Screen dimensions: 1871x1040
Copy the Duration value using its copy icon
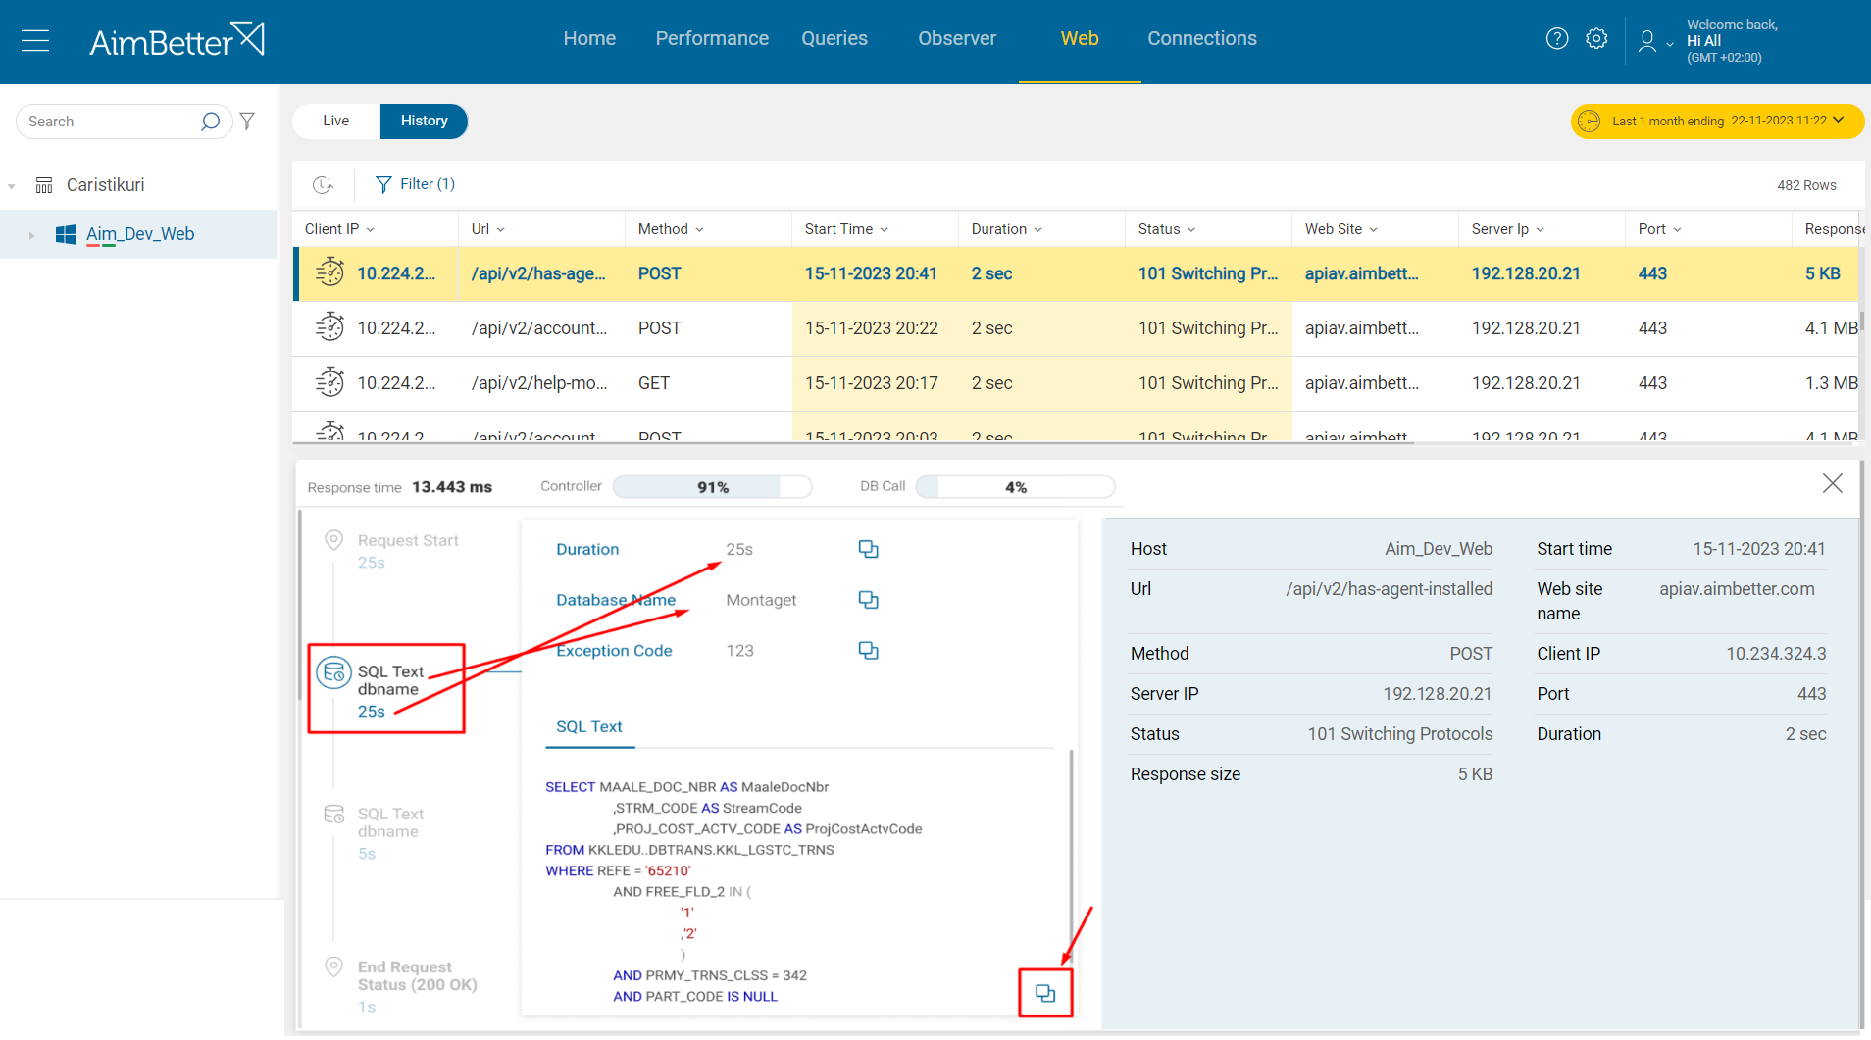coord(869,549)
